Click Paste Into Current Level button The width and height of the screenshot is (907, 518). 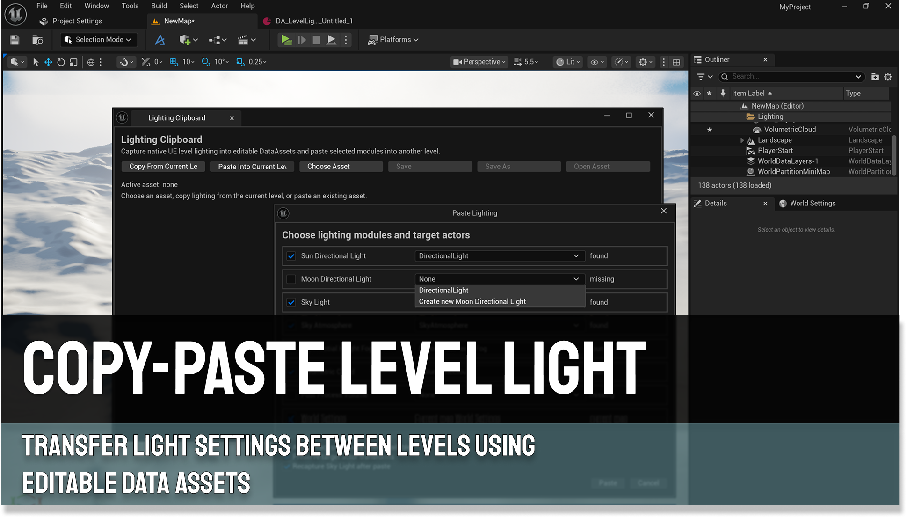[x=252, y=167]
